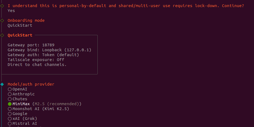Choose the Anthropic provider option
The height and width of the screenshot is (127, 254).
coord(10,94)
